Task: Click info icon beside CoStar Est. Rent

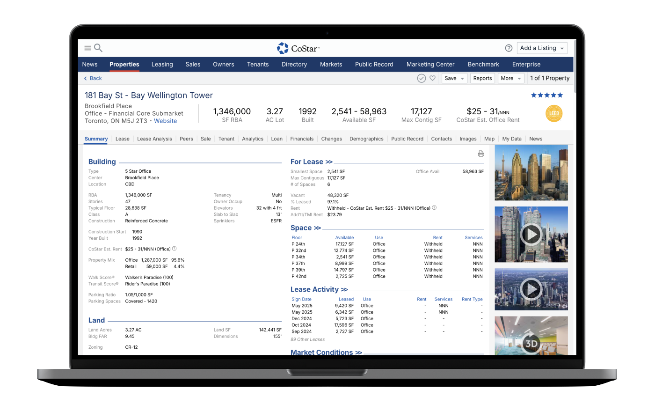Action: click(175, 249)
